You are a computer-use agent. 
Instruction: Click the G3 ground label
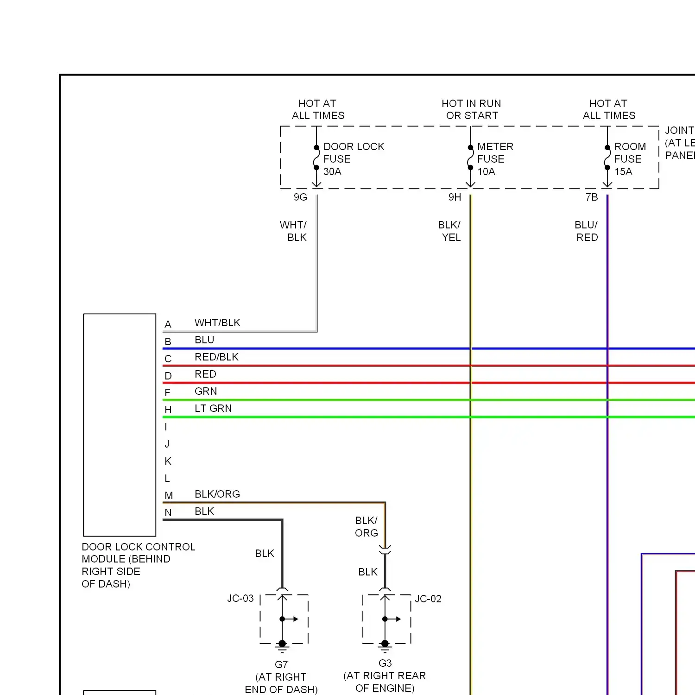[385, 663]
